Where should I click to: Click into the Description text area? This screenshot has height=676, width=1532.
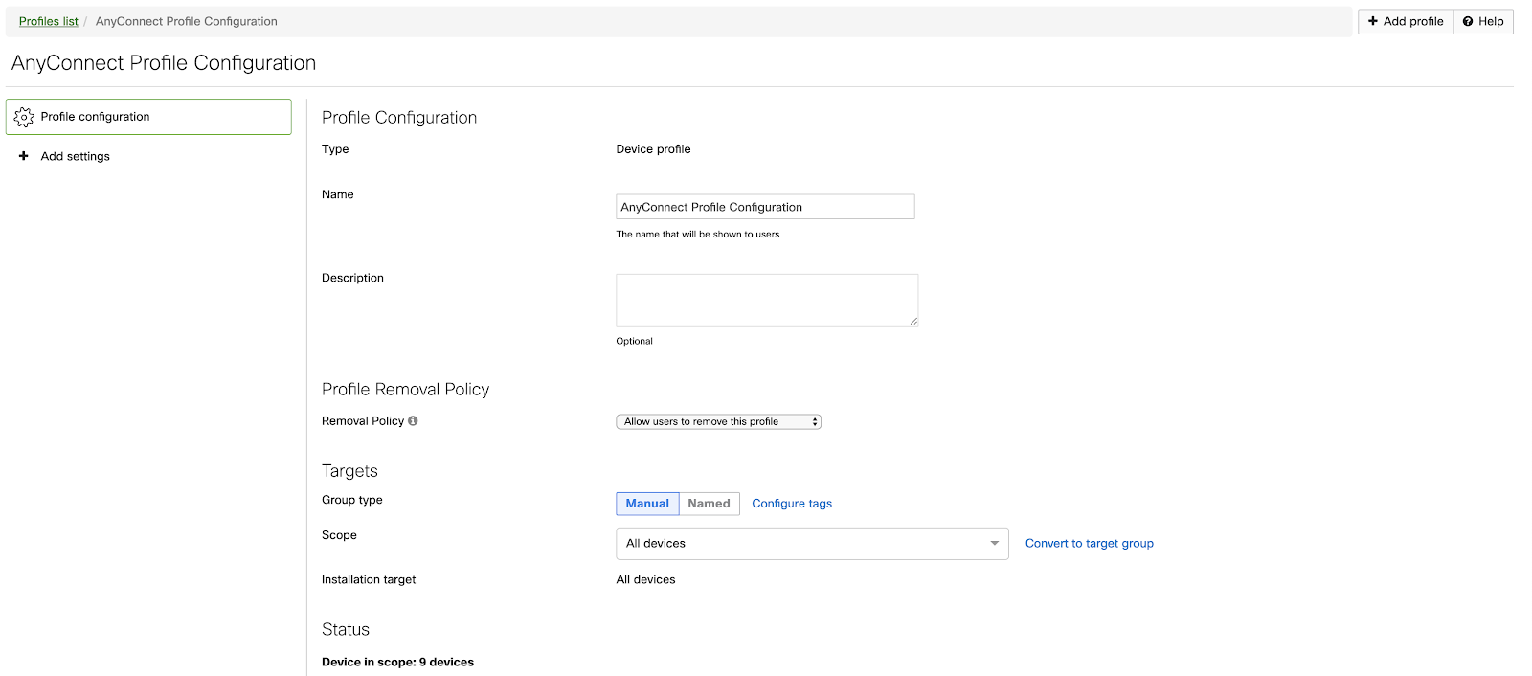(767, 300)
